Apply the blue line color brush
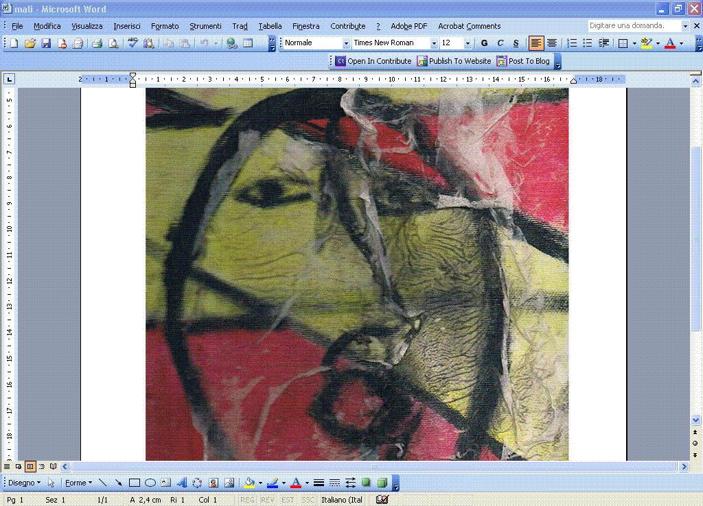Image resolution: width=703 pixels, height=506 pixels. coord(273,483)
